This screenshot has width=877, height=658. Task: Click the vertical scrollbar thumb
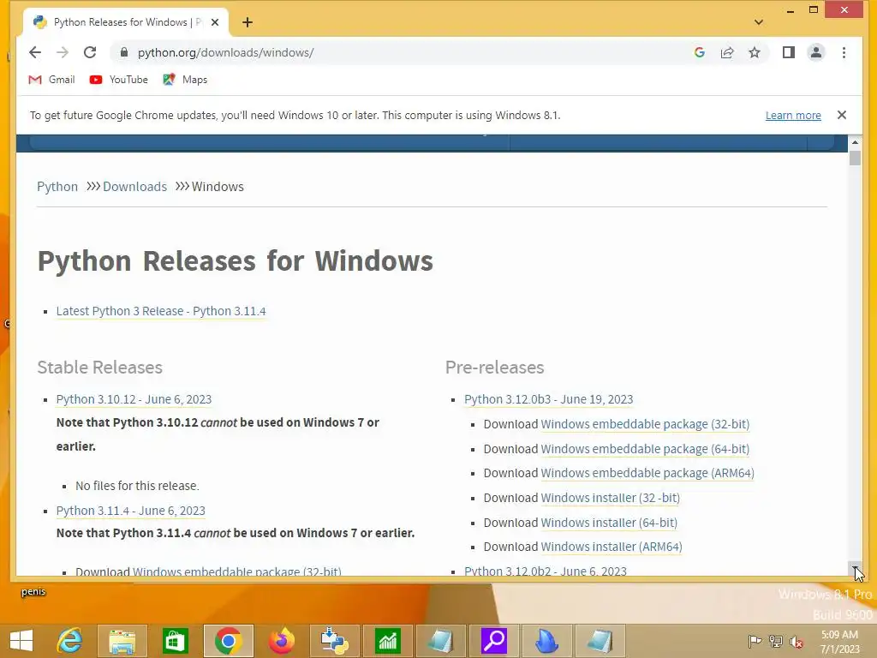click(855, 158)
